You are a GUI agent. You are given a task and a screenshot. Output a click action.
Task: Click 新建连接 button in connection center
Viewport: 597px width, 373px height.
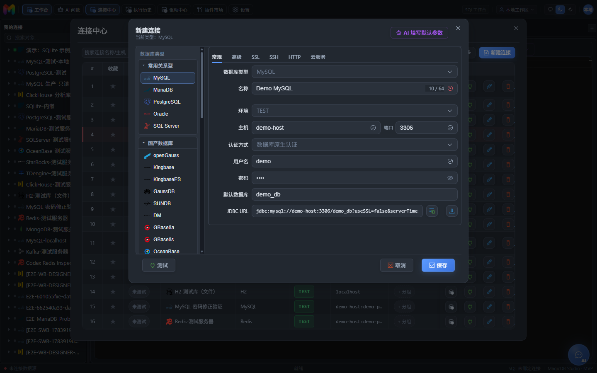(497, 53)
